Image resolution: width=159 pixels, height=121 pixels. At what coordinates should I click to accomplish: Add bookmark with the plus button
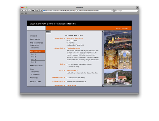(41, 11)
